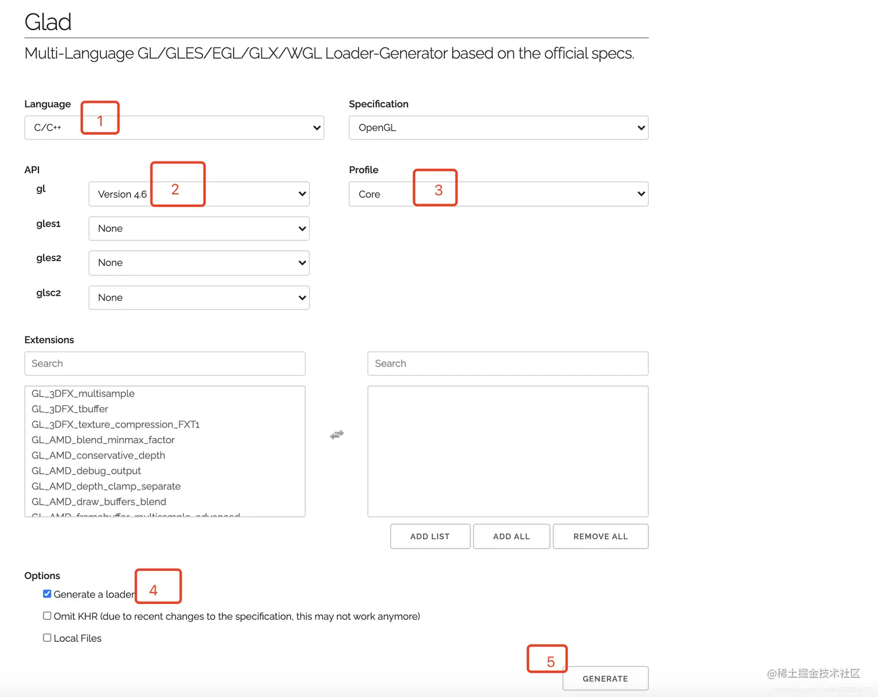This screenshot has height=697, width=878.
Task: Open the Profile dropdown showing Core
Action: [498, 194]
